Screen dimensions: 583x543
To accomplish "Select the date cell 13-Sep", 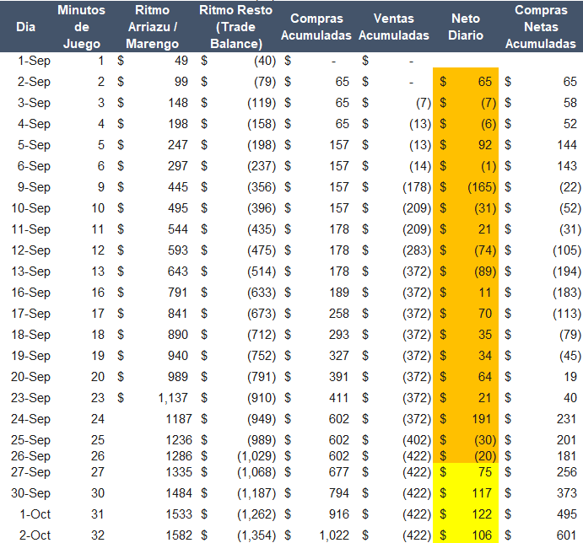I will point(30,271).
